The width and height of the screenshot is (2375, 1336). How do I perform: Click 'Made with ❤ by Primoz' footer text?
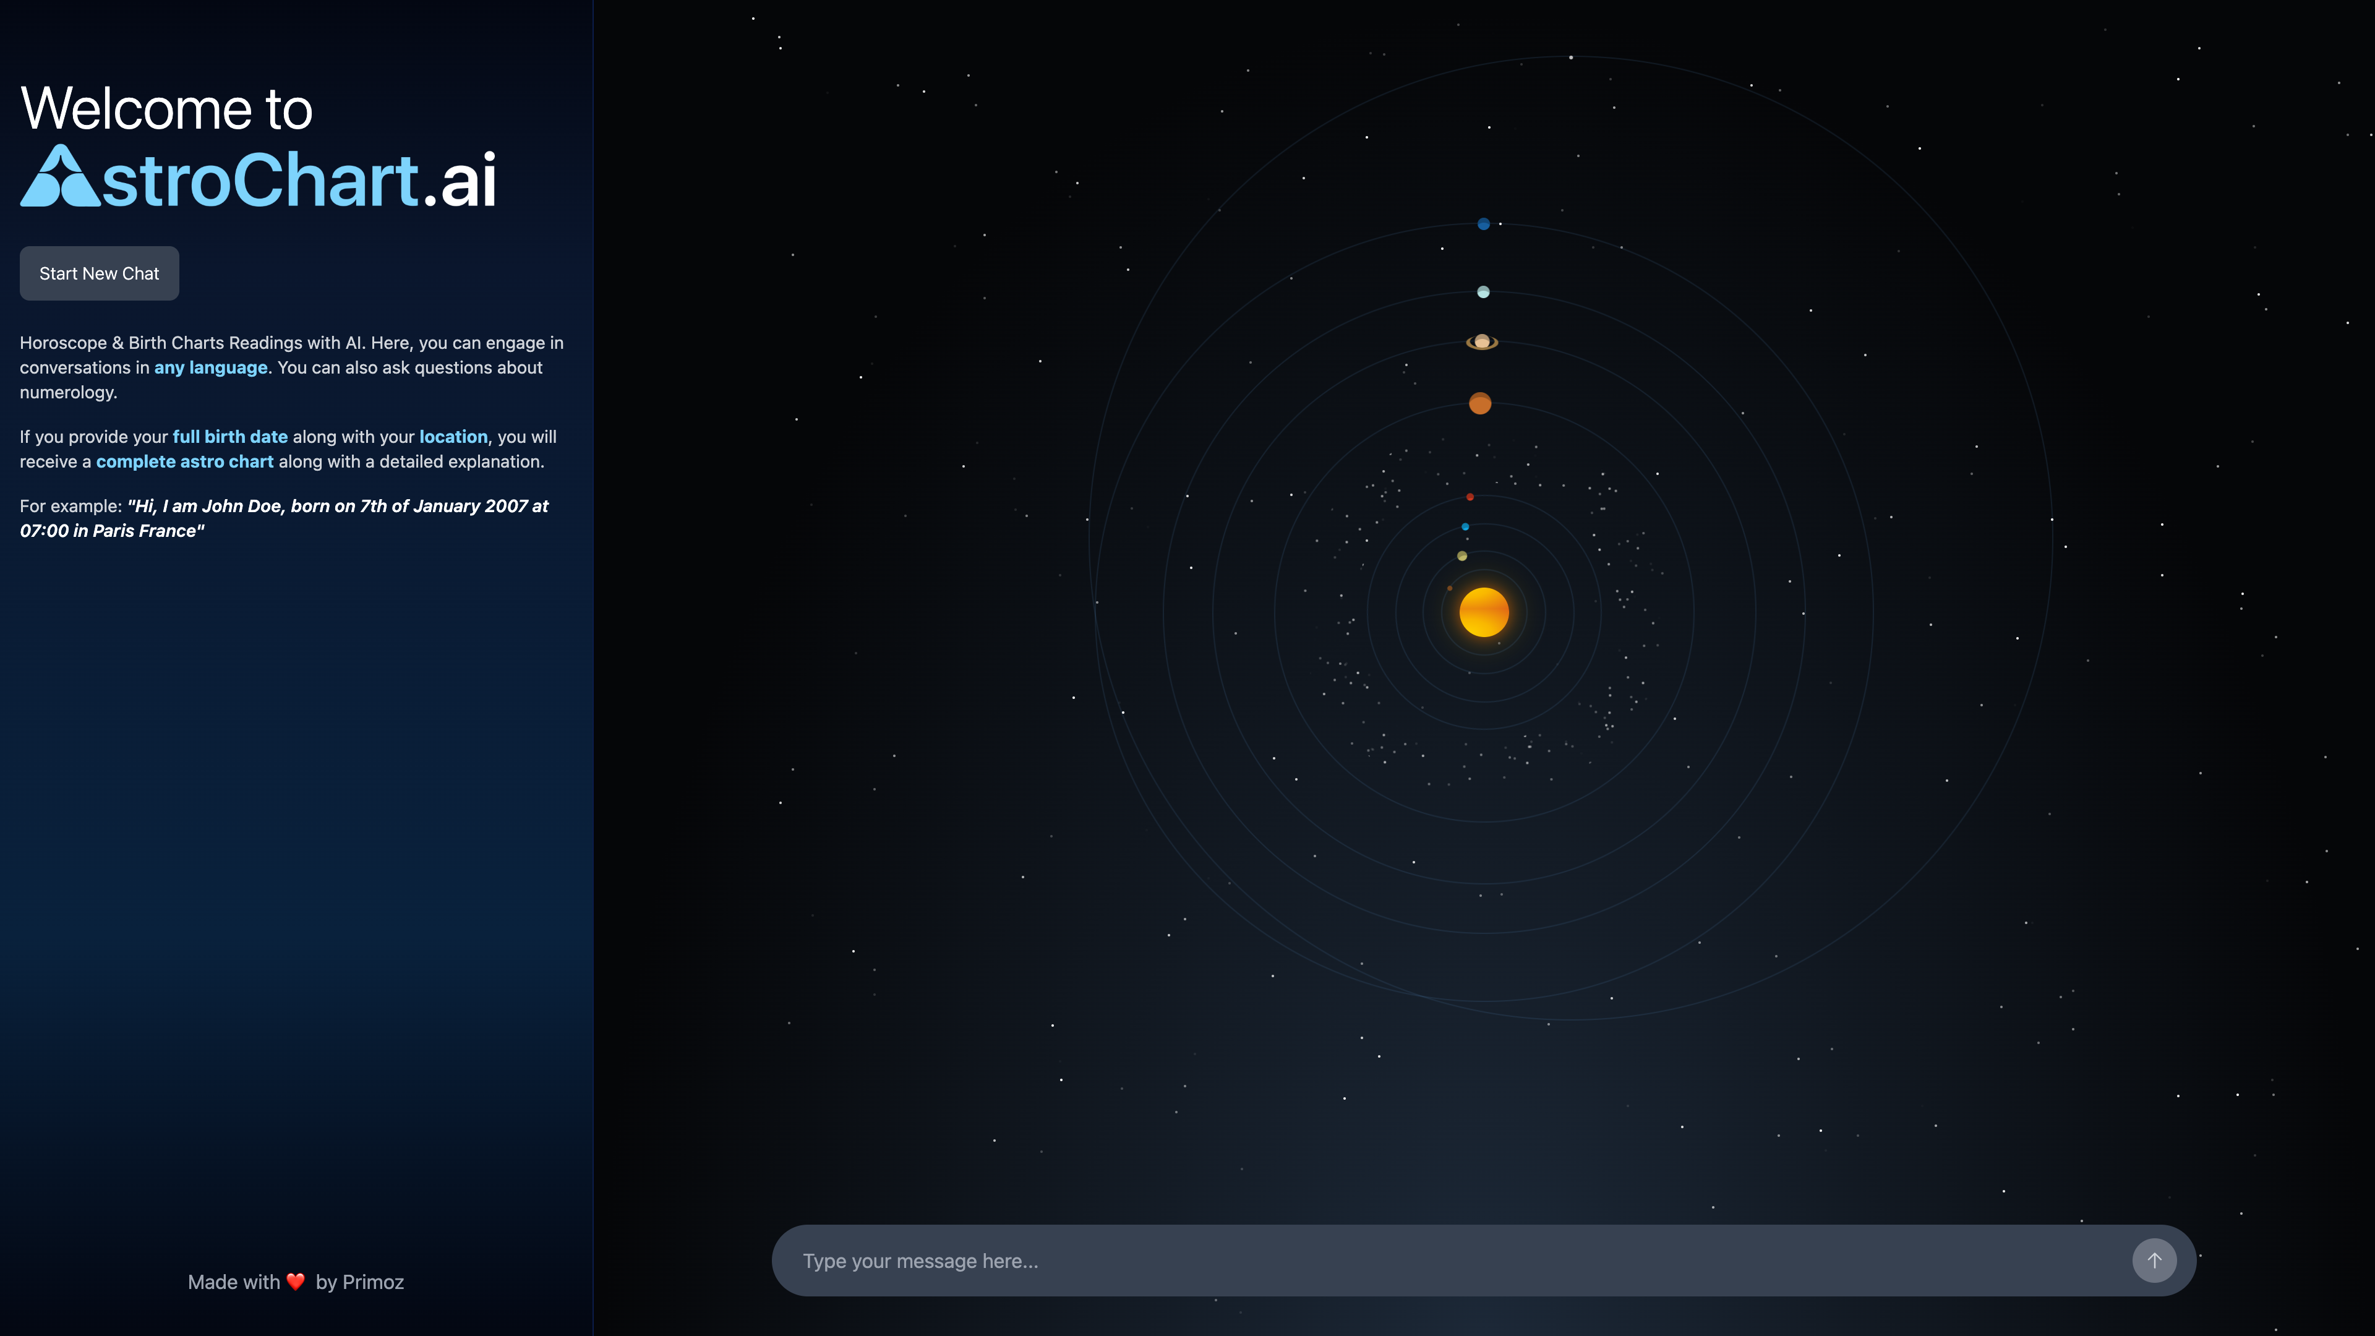pos(296,1282)
